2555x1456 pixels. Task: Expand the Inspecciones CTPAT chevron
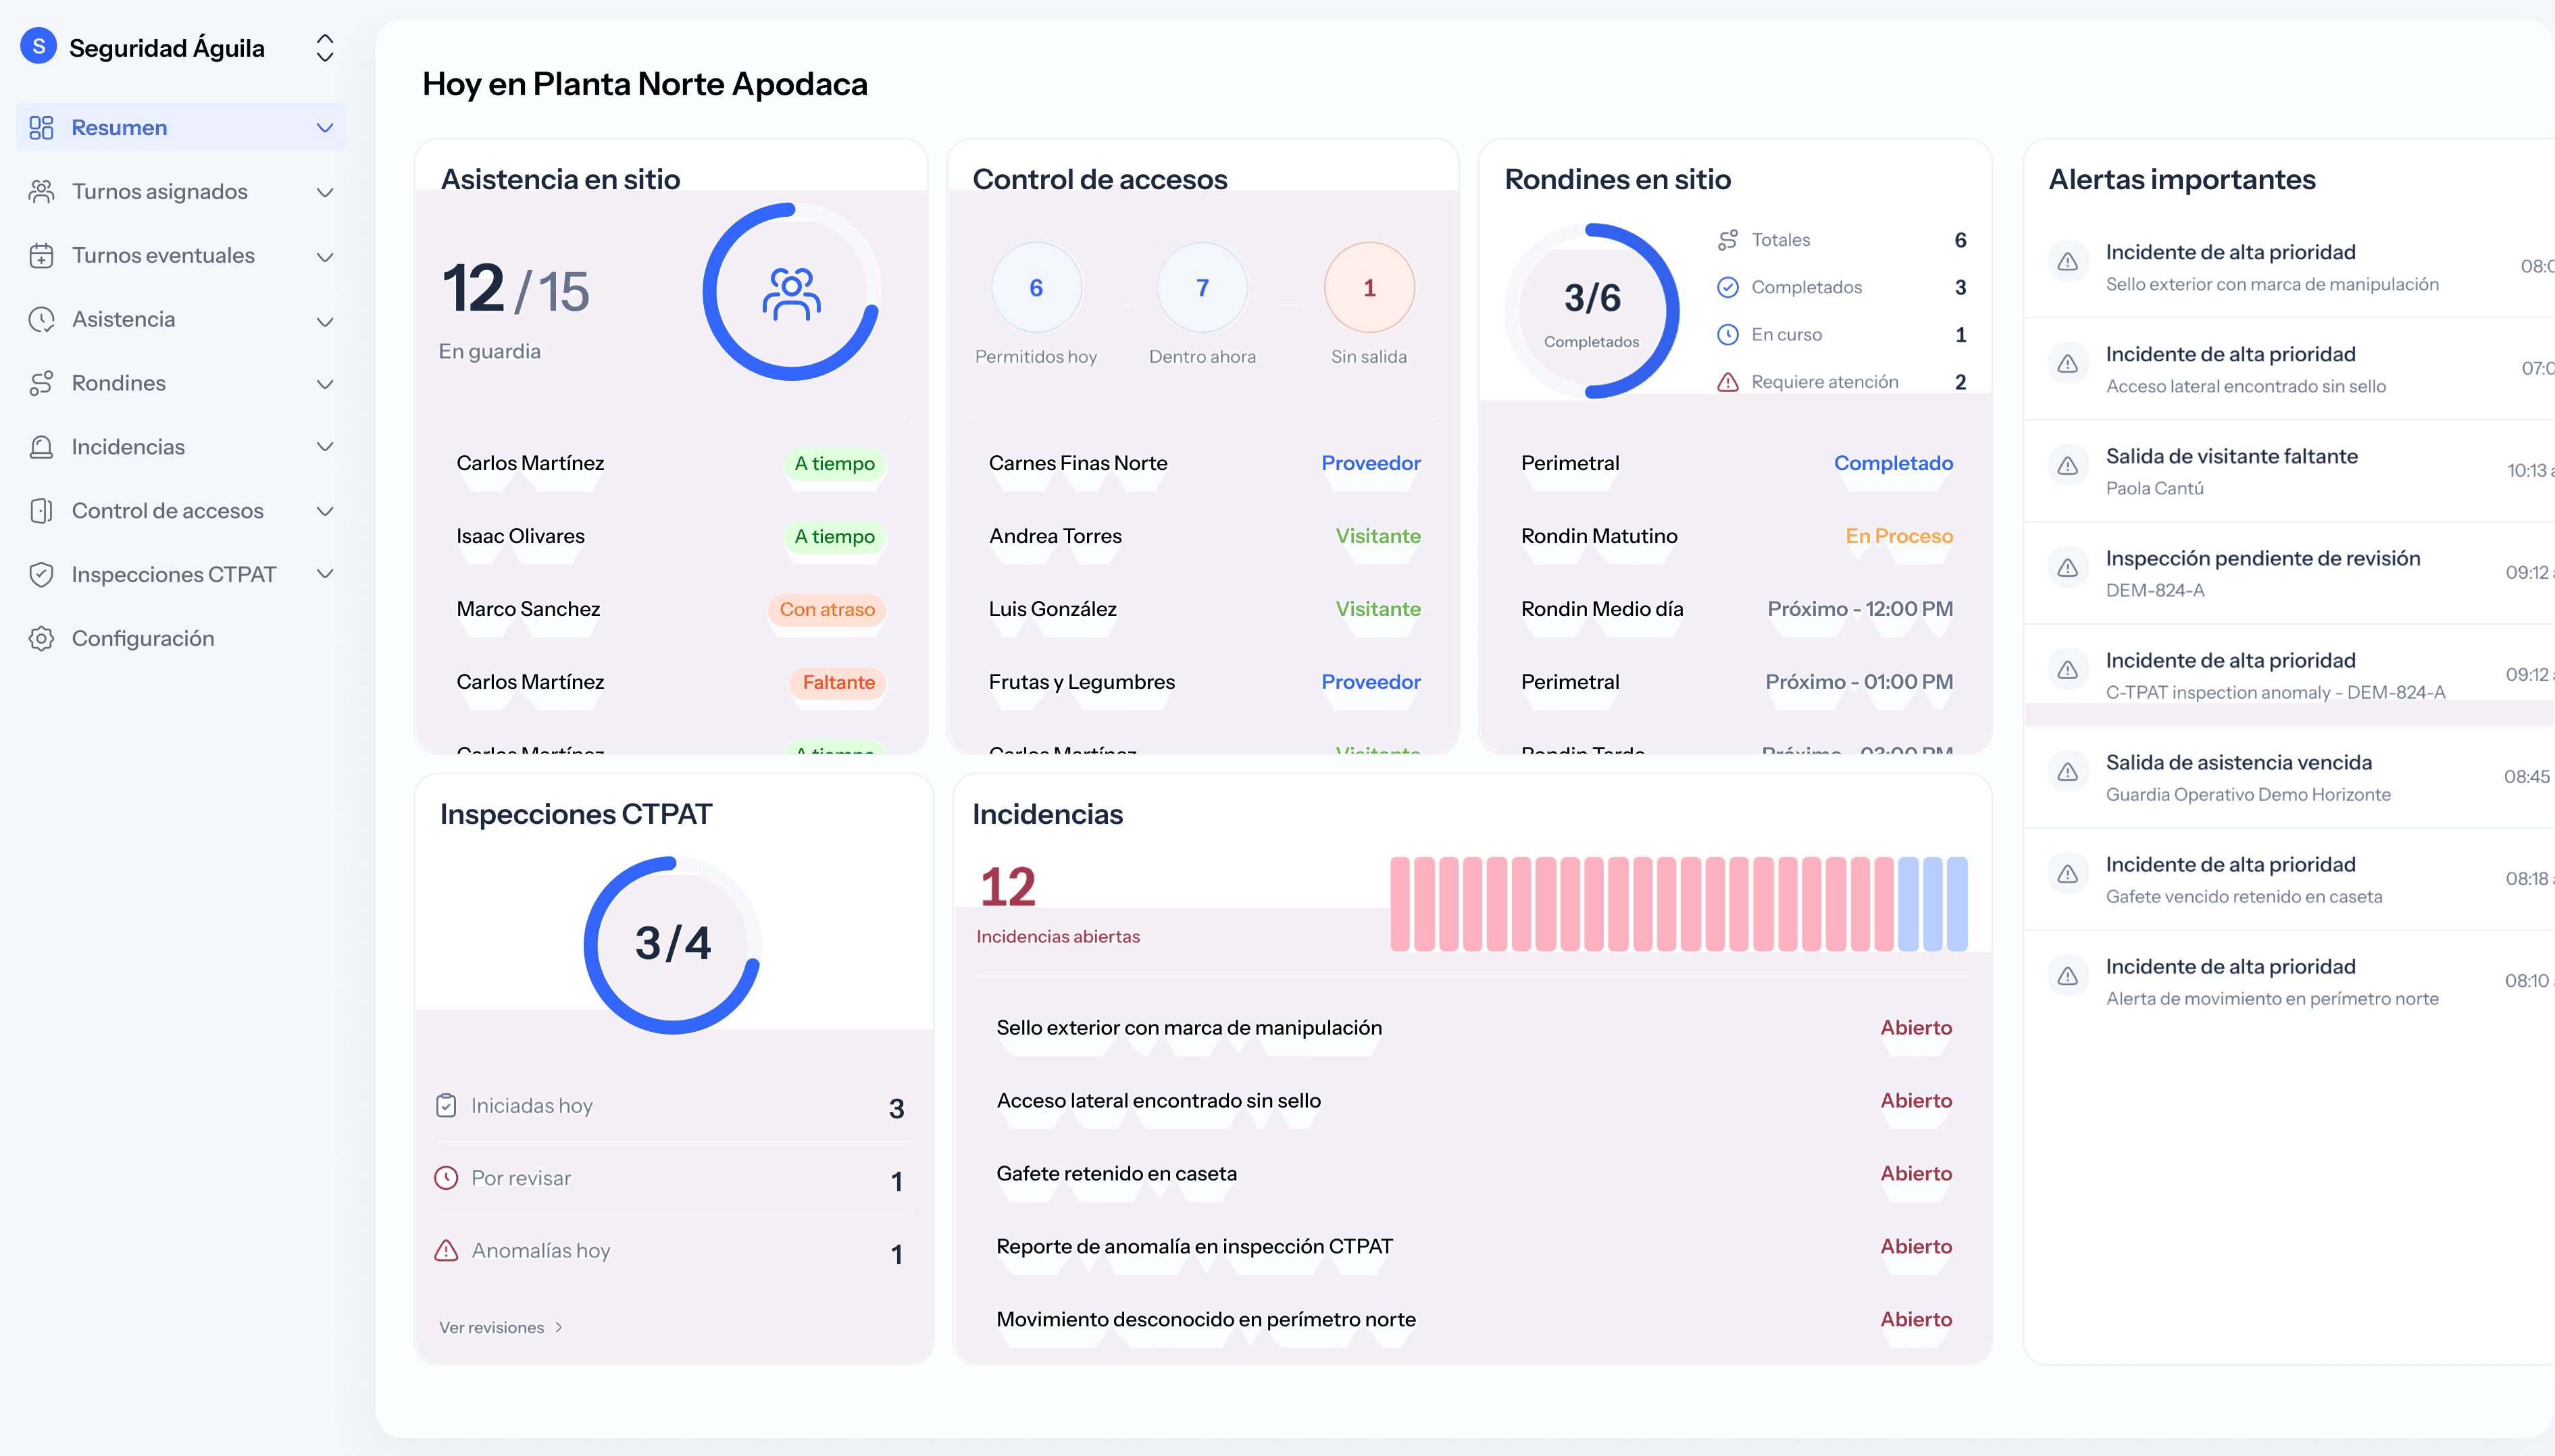click(325, 574)
